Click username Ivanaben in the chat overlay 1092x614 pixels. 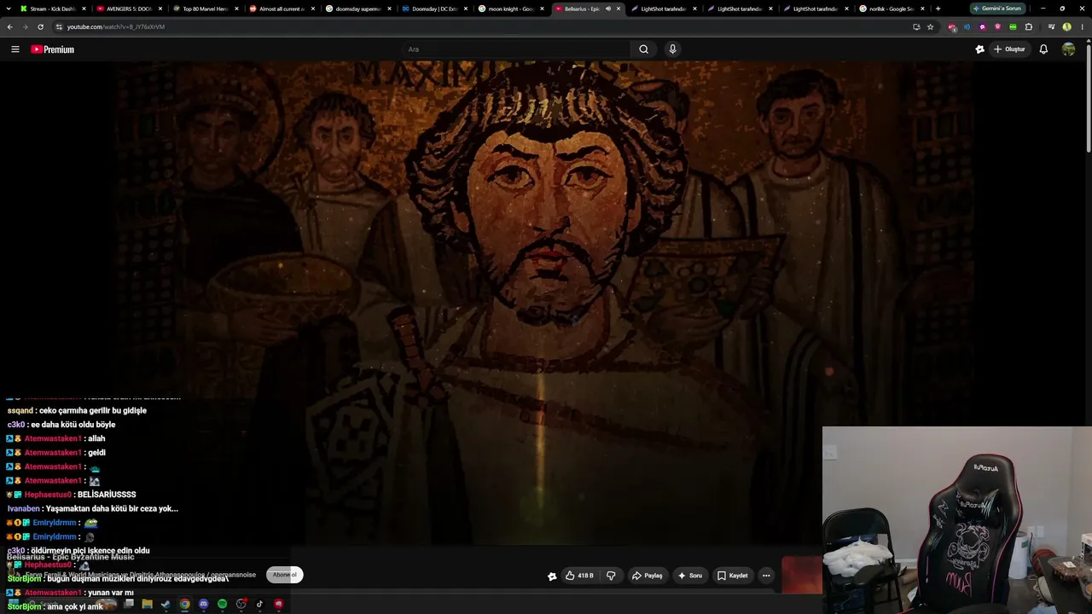coord(24,509)
